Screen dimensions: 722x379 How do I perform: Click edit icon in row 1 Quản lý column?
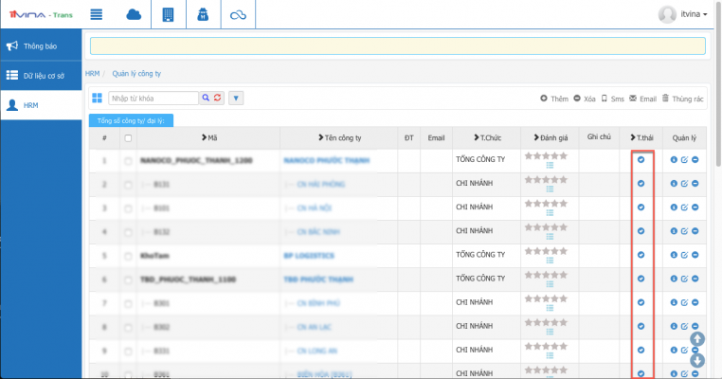pyautogui.click(x=684, y=160)
